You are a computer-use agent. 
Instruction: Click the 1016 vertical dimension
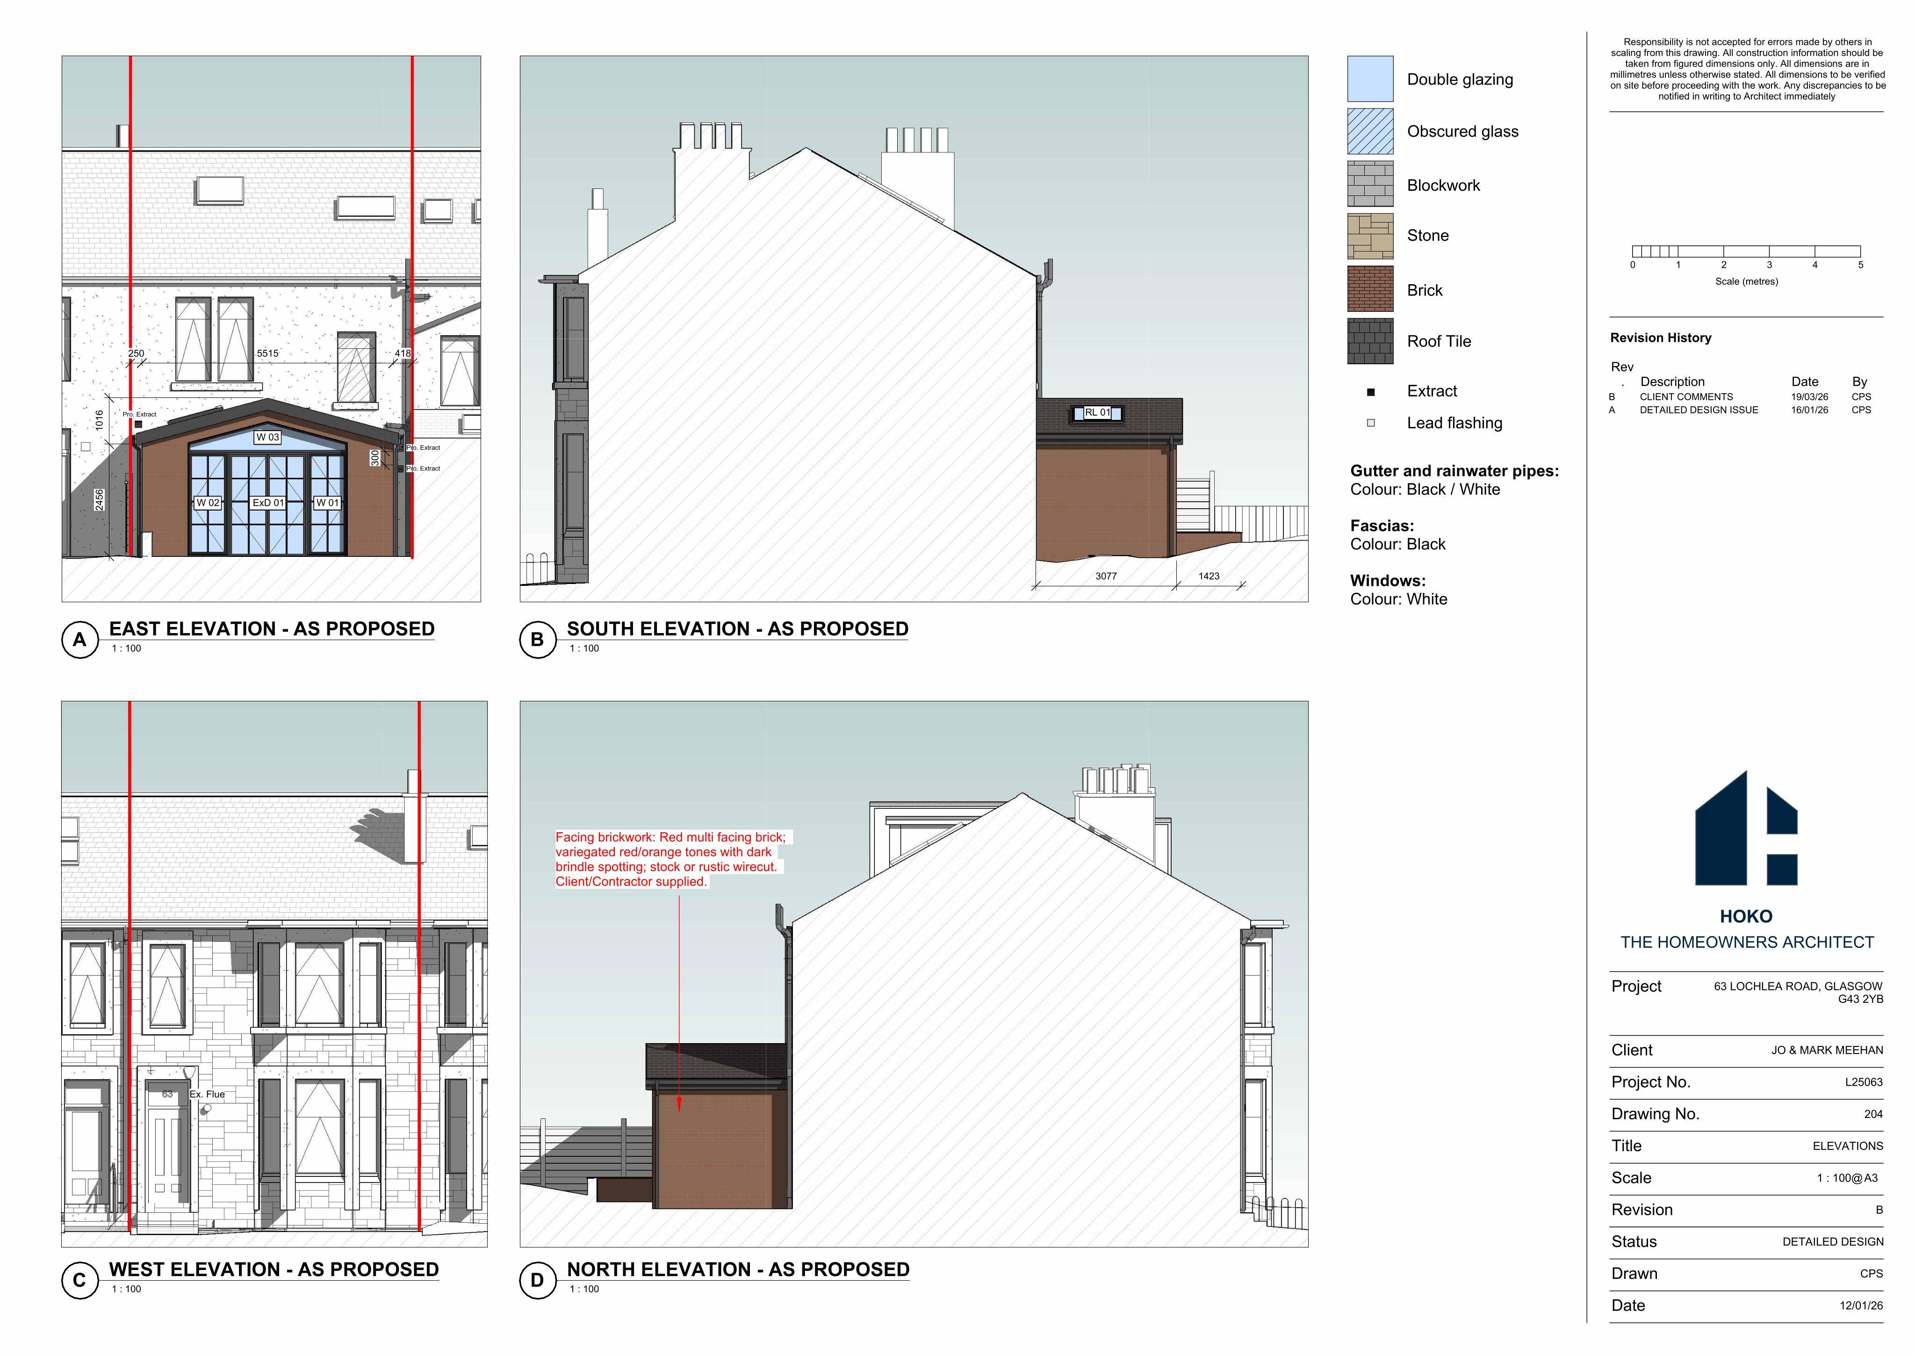(99, 420)
